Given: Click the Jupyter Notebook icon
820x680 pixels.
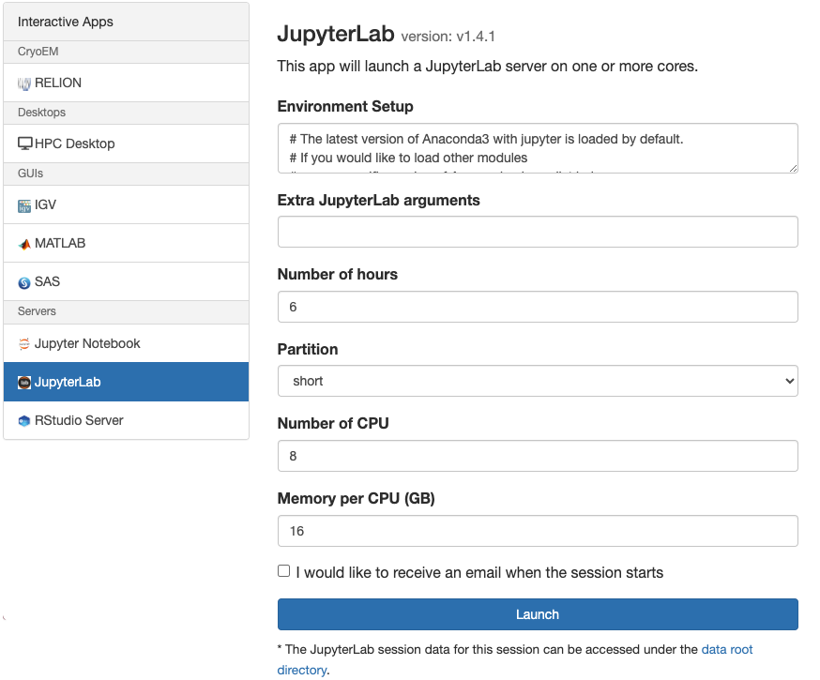Looking at the screenshot, I should [24, 344].
